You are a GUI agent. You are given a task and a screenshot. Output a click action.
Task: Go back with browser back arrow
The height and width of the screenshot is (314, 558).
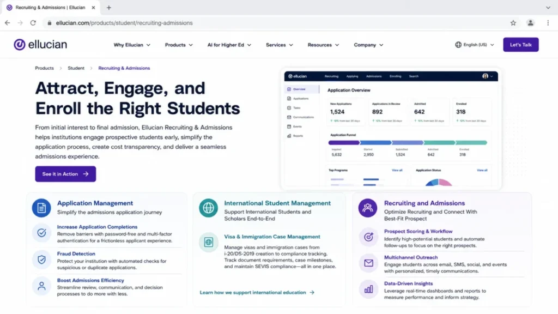8,23
